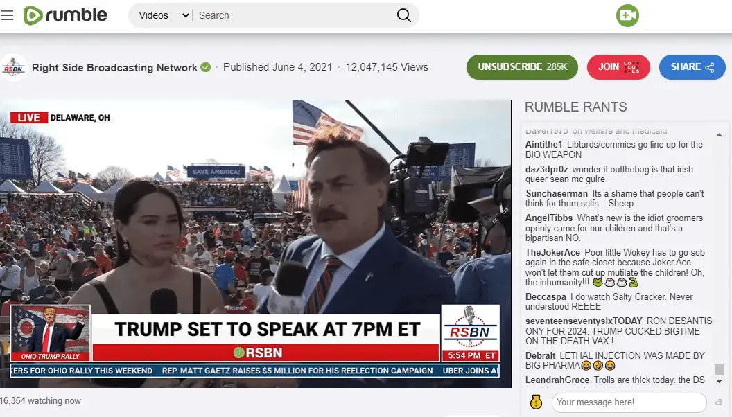Click username TheJokerAce in chat

click(x=552, y=252)
